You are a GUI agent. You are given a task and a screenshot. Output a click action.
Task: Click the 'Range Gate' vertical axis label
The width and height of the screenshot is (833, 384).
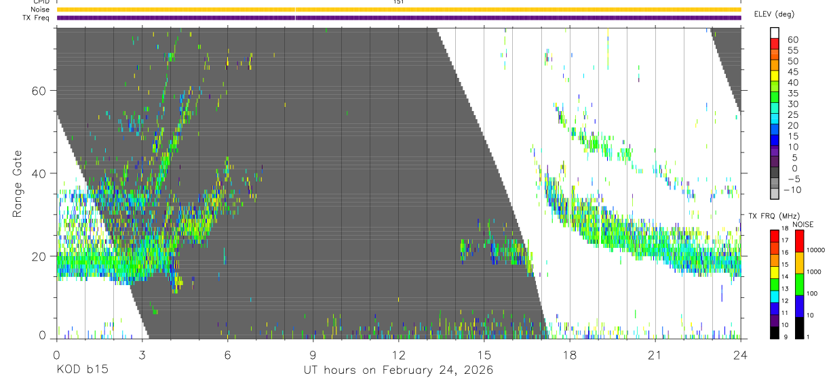pyautogui.click(x=17, y=183)
